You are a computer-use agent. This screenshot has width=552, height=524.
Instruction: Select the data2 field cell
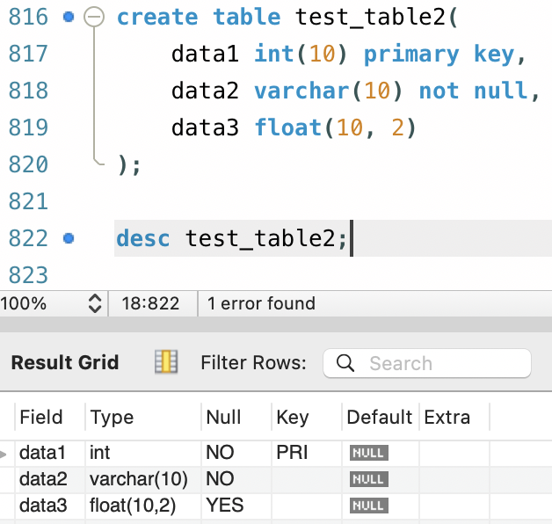coord(50,479)
